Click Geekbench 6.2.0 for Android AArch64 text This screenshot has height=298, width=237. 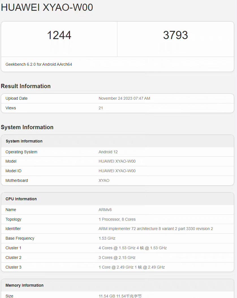point(39,64)
